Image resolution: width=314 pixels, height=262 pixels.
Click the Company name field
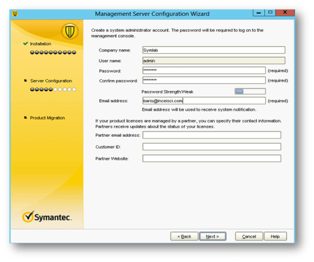click(214, 50)
